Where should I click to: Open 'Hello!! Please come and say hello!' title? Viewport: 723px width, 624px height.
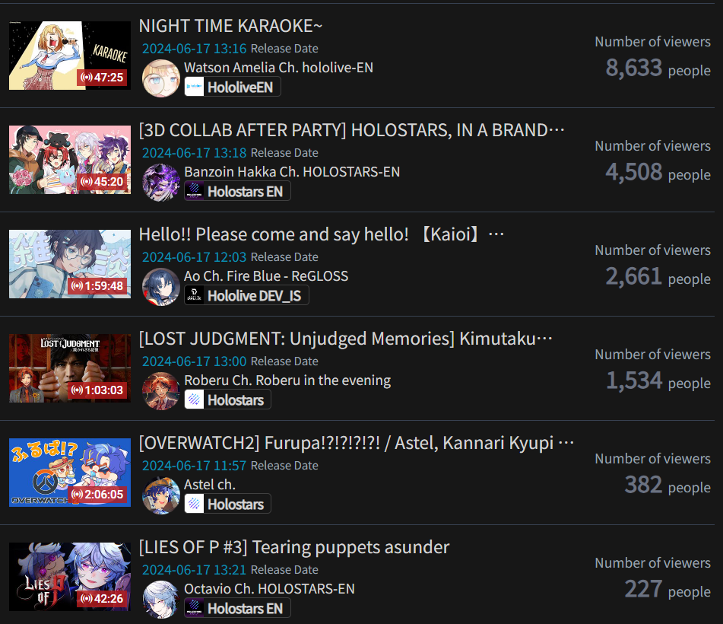(x=322, y=234)
